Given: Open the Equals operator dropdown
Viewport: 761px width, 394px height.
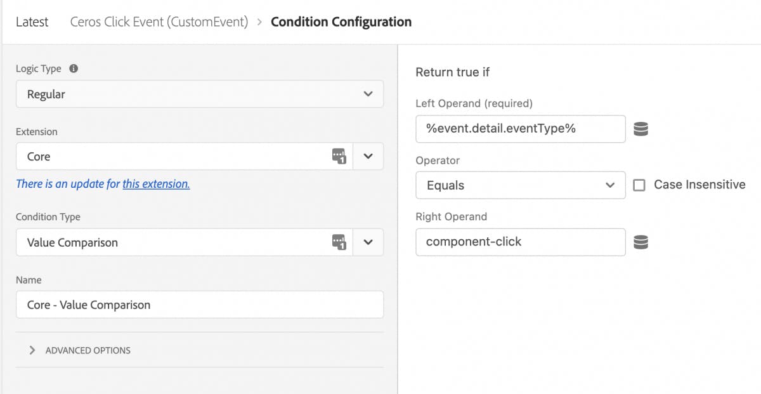Looking at the screenshot, I should click(520, 185).
